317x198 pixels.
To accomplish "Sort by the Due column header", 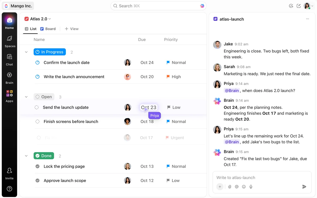I will (x=142, y=40).
